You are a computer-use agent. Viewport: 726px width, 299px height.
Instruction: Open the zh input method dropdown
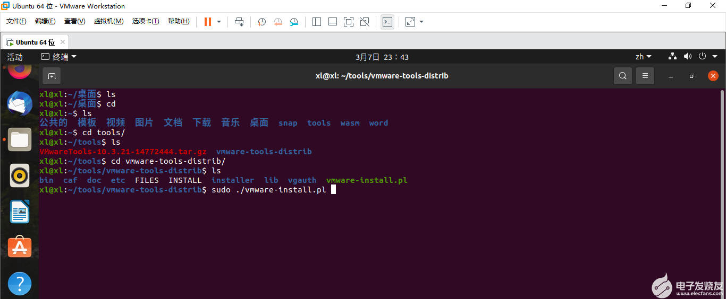click(643, 57)
